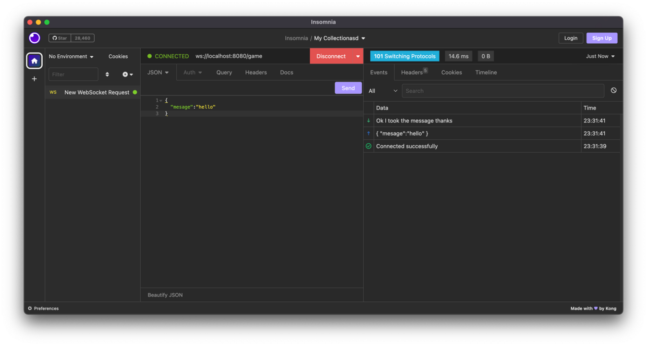Click the GitHub Star button
This screenshot has height=346, width=647.
pos(60,38)
